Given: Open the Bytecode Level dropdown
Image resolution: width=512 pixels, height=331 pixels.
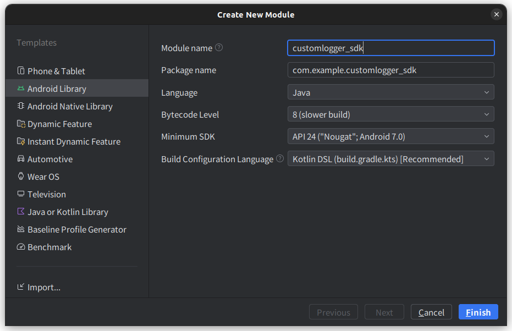Looking at the screenshot, I should pos(486,114).
